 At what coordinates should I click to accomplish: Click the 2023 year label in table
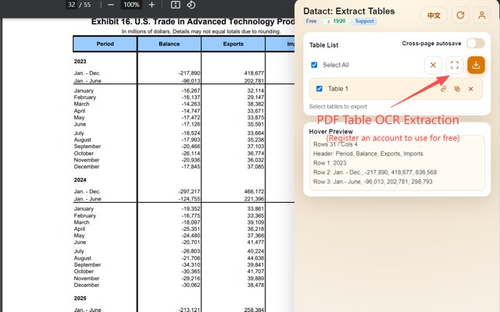[80, 62]
